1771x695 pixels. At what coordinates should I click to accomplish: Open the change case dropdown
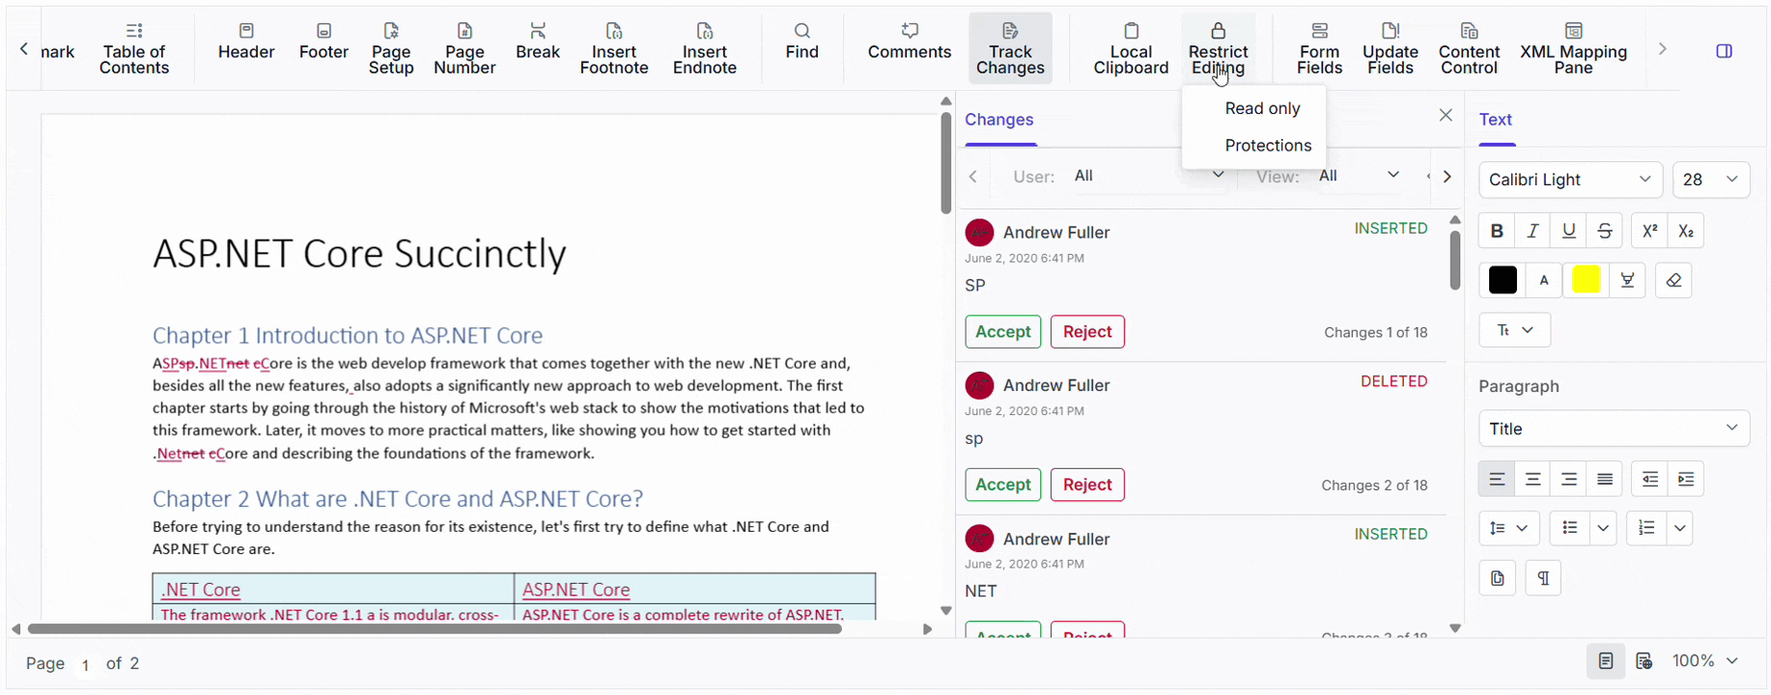[x=1514, y=330]
